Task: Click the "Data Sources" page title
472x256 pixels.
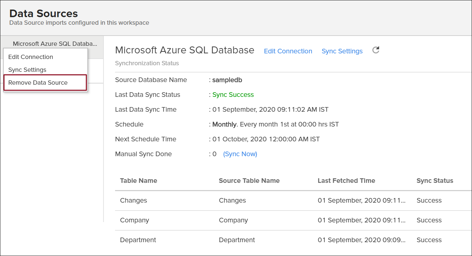Action: (44, 14)
